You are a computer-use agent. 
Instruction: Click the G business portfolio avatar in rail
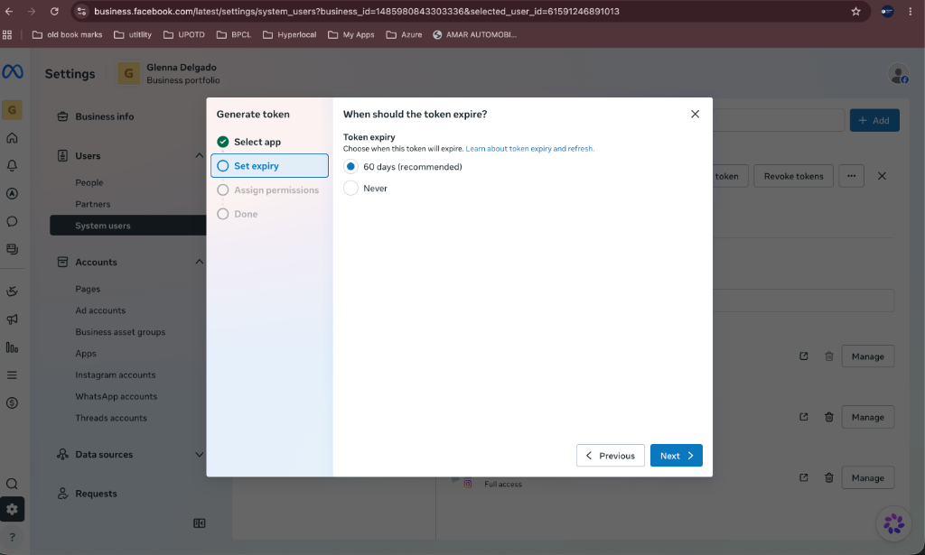tap(12, 110)
